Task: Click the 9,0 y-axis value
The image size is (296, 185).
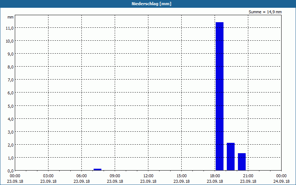Action: pyautogui.click(x=10, y=54)
